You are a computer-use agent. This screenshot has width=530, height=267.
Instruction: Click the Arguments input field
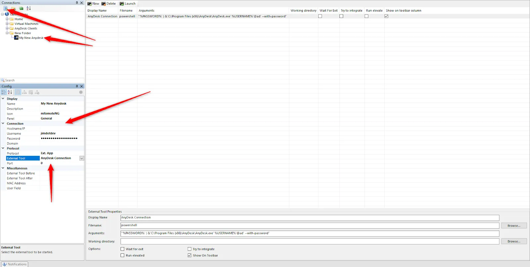coord(310,234)
